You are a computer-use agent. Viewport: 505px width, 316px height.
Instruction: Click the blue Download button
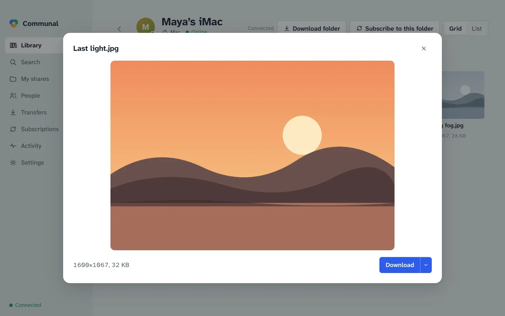(x=400, y=265)
